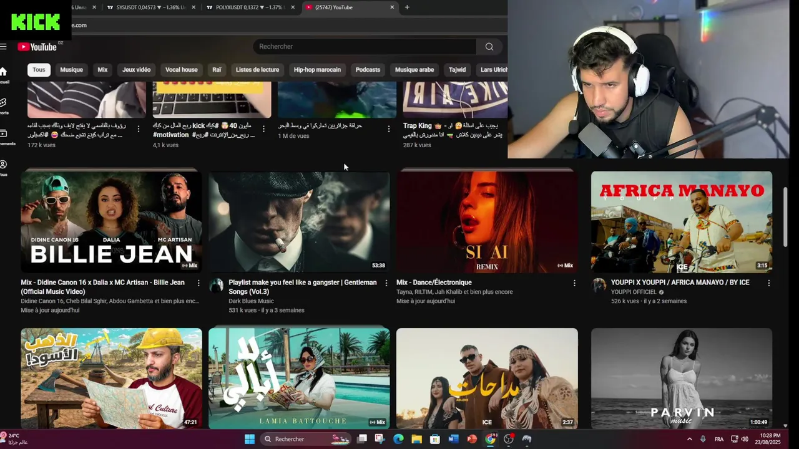Open Windows Start menu
Viewport: 799px width, 449px height.
pos(250,439)
